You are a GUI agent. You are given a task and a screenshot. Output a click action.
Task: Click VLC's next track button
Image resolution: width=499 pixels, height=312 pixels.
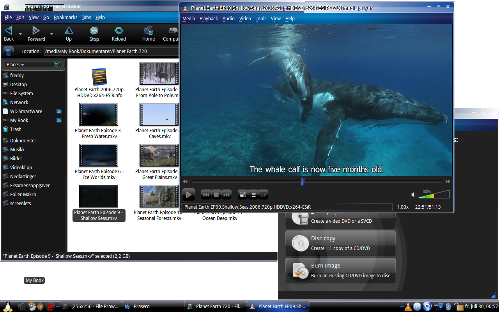point(226,194)
